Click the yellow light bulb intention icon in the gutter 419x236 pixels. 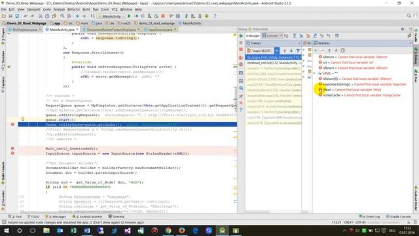coord(23,119)
